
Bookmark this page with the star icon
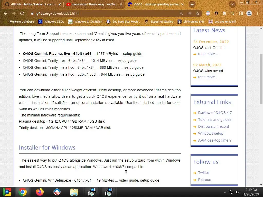pyautogui.click(x=198, y=13)
